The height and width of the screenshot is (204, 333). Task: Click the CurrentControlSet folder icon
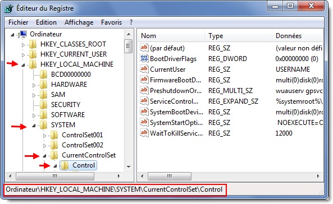click(54, 155)
